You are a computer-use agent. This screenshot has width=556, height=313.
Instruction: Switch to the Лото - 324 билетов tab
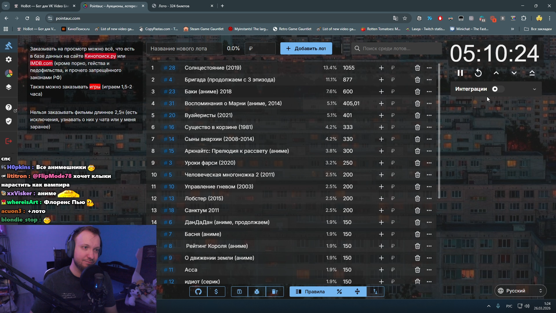click(x=174, y=6)
